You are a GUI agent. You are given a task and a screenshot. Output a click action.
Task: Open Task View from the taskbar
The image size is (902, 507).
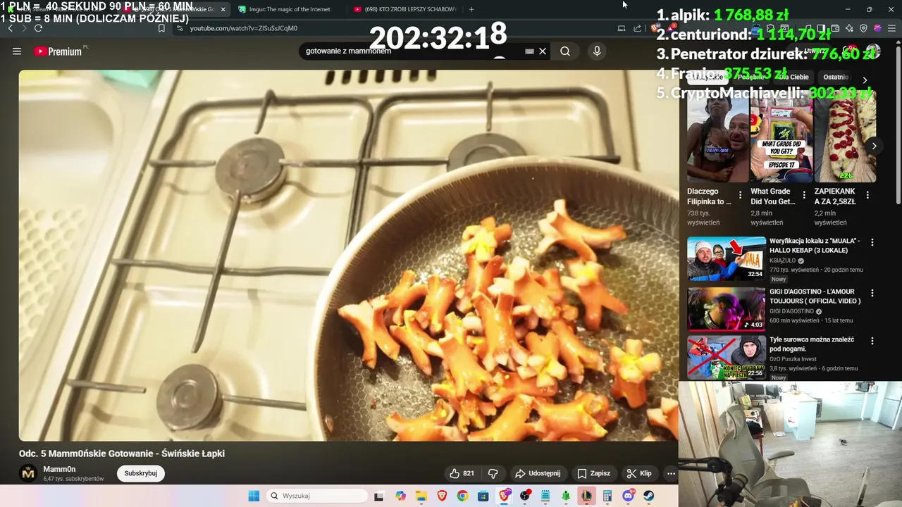coord(379,496)
